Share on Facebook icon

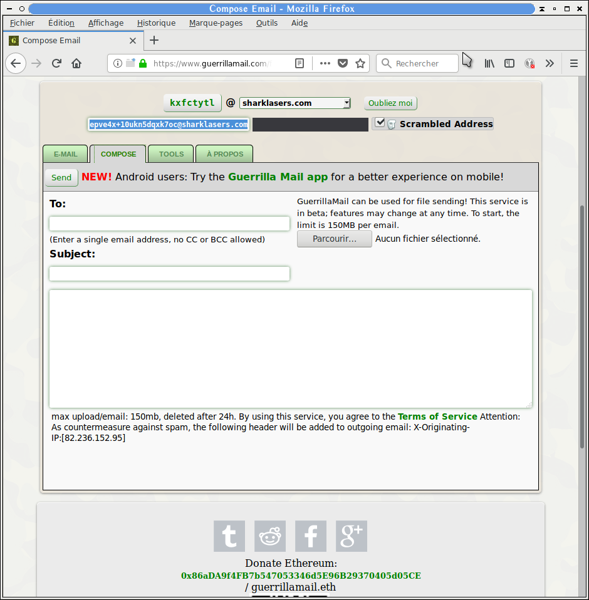[x=311, y=535]
